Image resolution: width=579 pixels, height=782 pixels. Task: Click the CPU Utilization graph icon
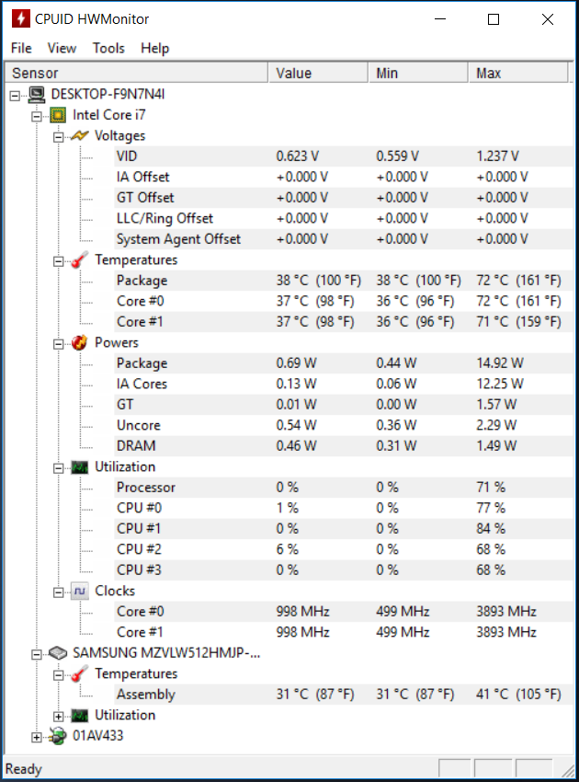pos(80,467)
